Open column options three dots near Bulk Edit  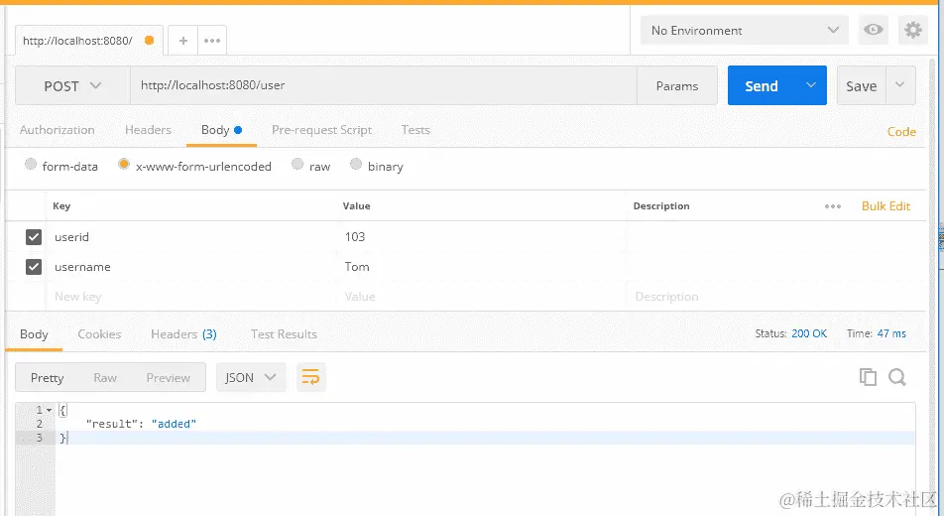(833, 206)
